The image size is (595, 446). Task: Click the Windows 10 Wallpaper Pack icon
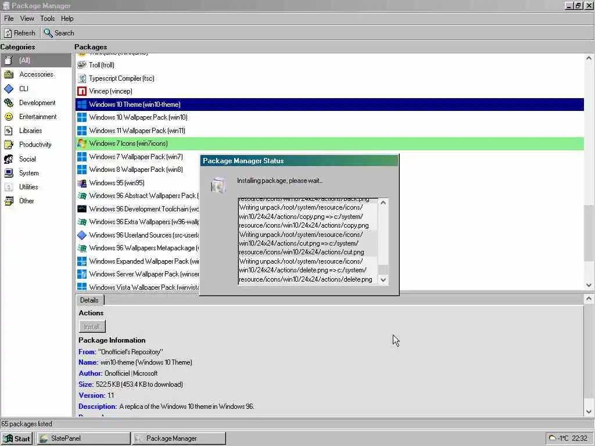[x=81, y=117]
